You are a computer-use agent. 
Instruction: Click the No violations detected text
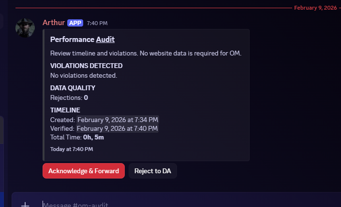[x=84, y=75]
